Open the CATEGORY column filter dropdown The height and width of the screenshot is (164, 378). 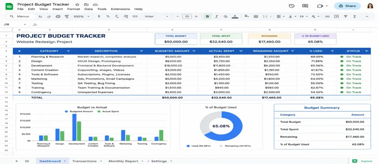click(x=68, y=51)
